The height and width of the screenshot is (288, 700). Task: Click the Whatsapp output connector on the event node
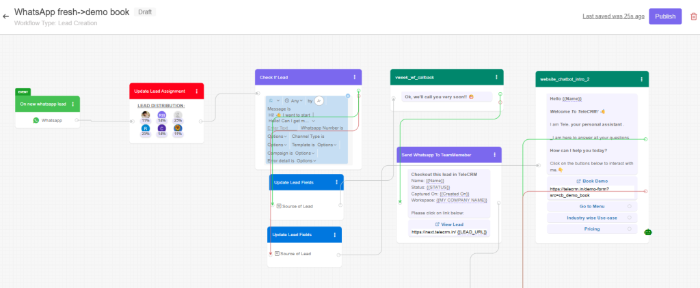point(77,120)
